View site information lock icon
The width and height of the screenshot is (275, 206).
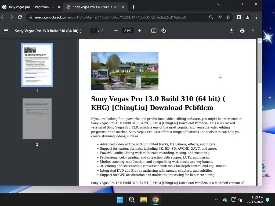(31, 17)
